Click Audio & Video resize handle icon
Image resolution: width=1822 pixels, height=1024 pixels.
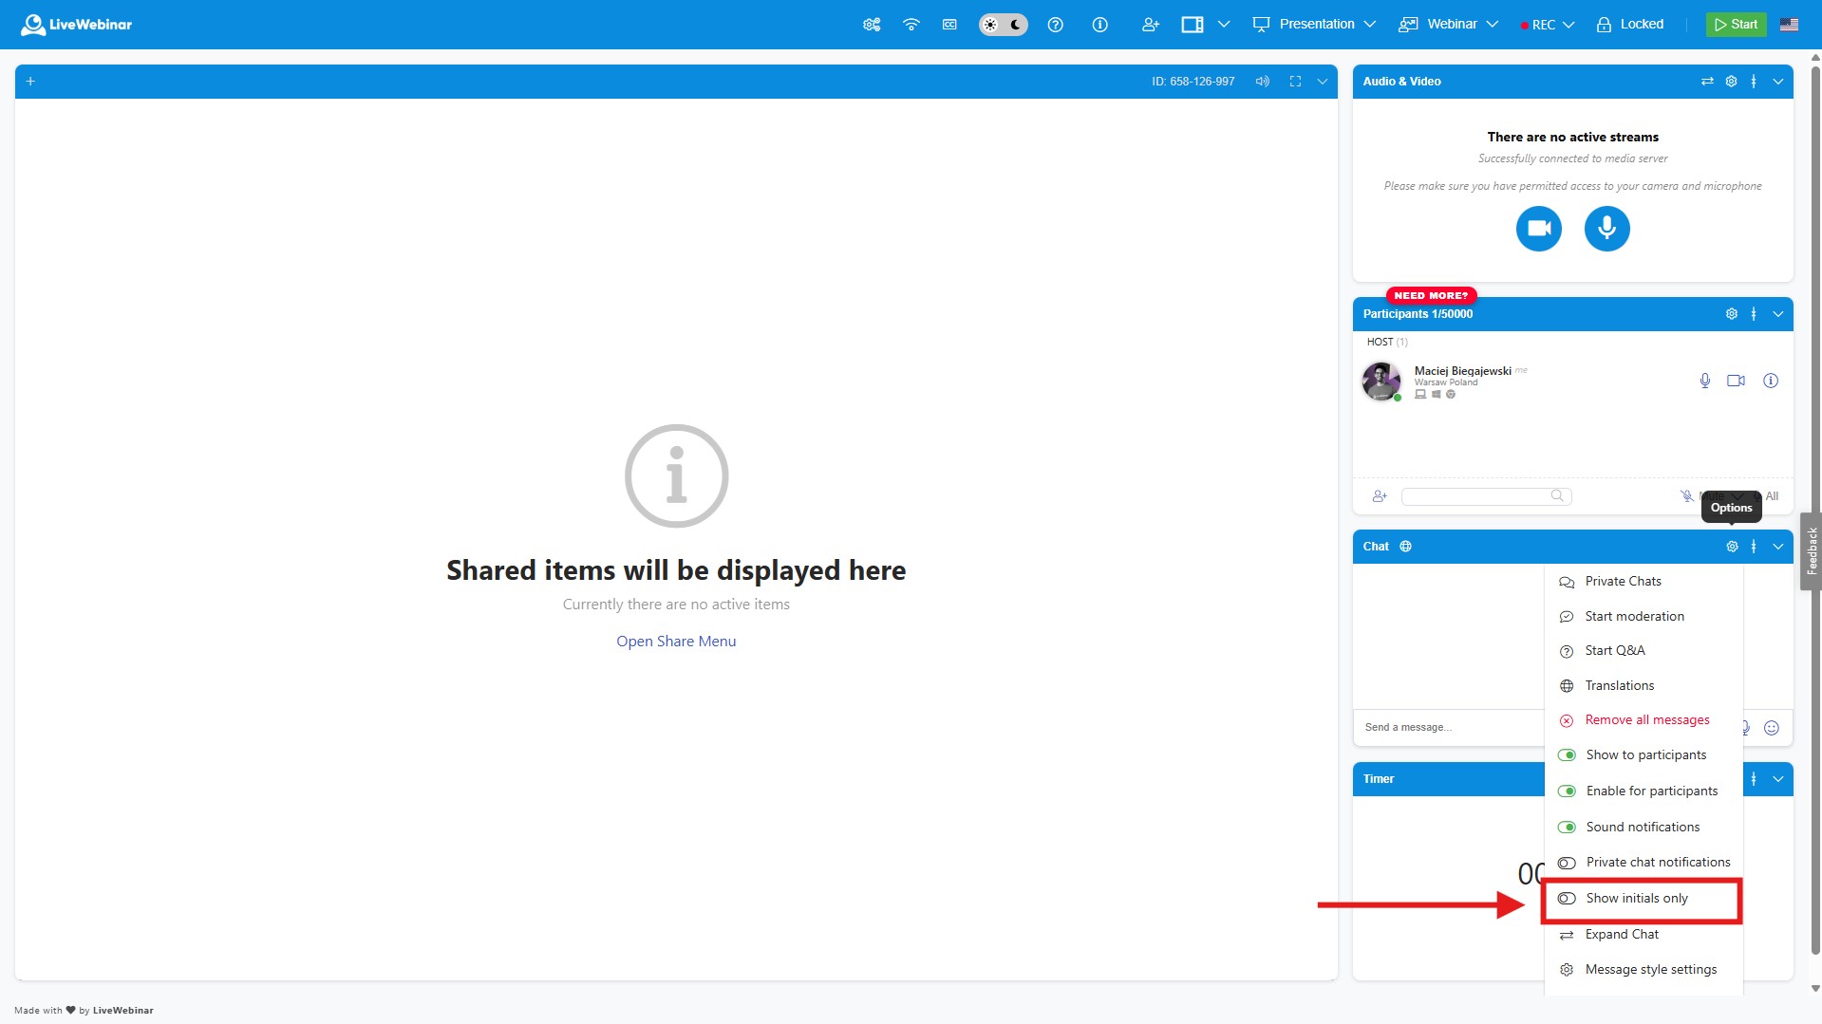[1754, 82]
